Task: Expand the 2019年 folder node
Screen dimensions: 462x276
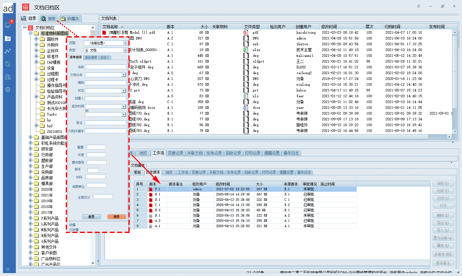Action: point(30,201)
